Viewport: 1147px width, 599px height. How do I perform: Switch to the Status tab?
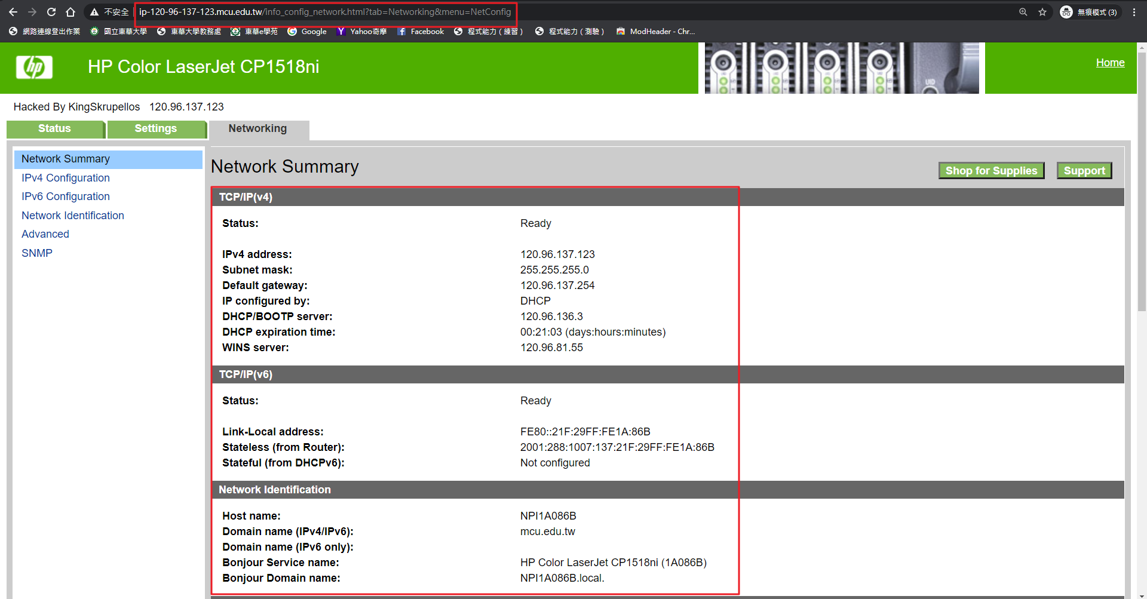[x=55, y=129]
